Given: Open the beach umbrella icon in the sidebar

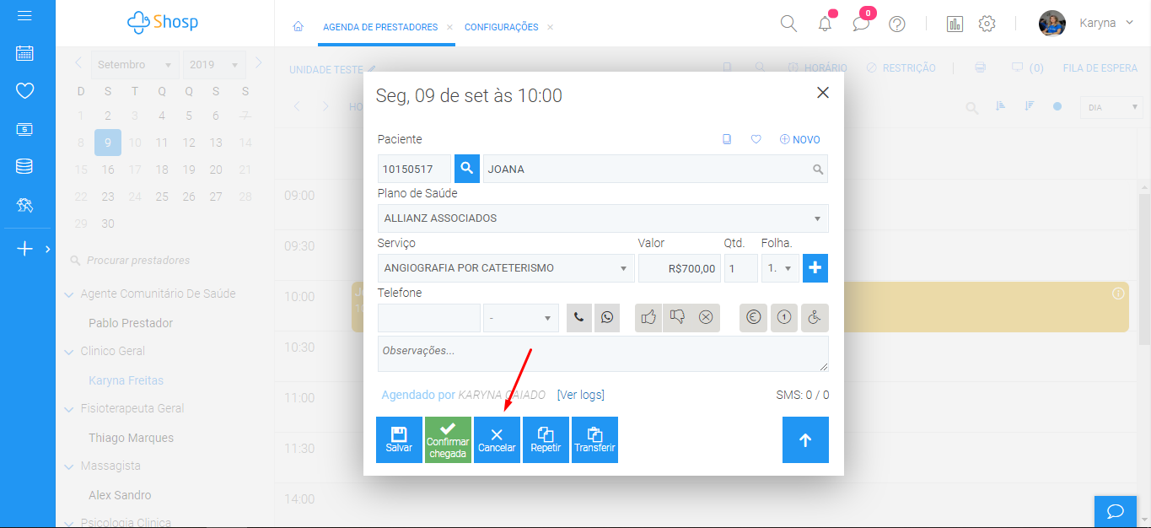Looking at the screenshot, I should click(24, 204).
